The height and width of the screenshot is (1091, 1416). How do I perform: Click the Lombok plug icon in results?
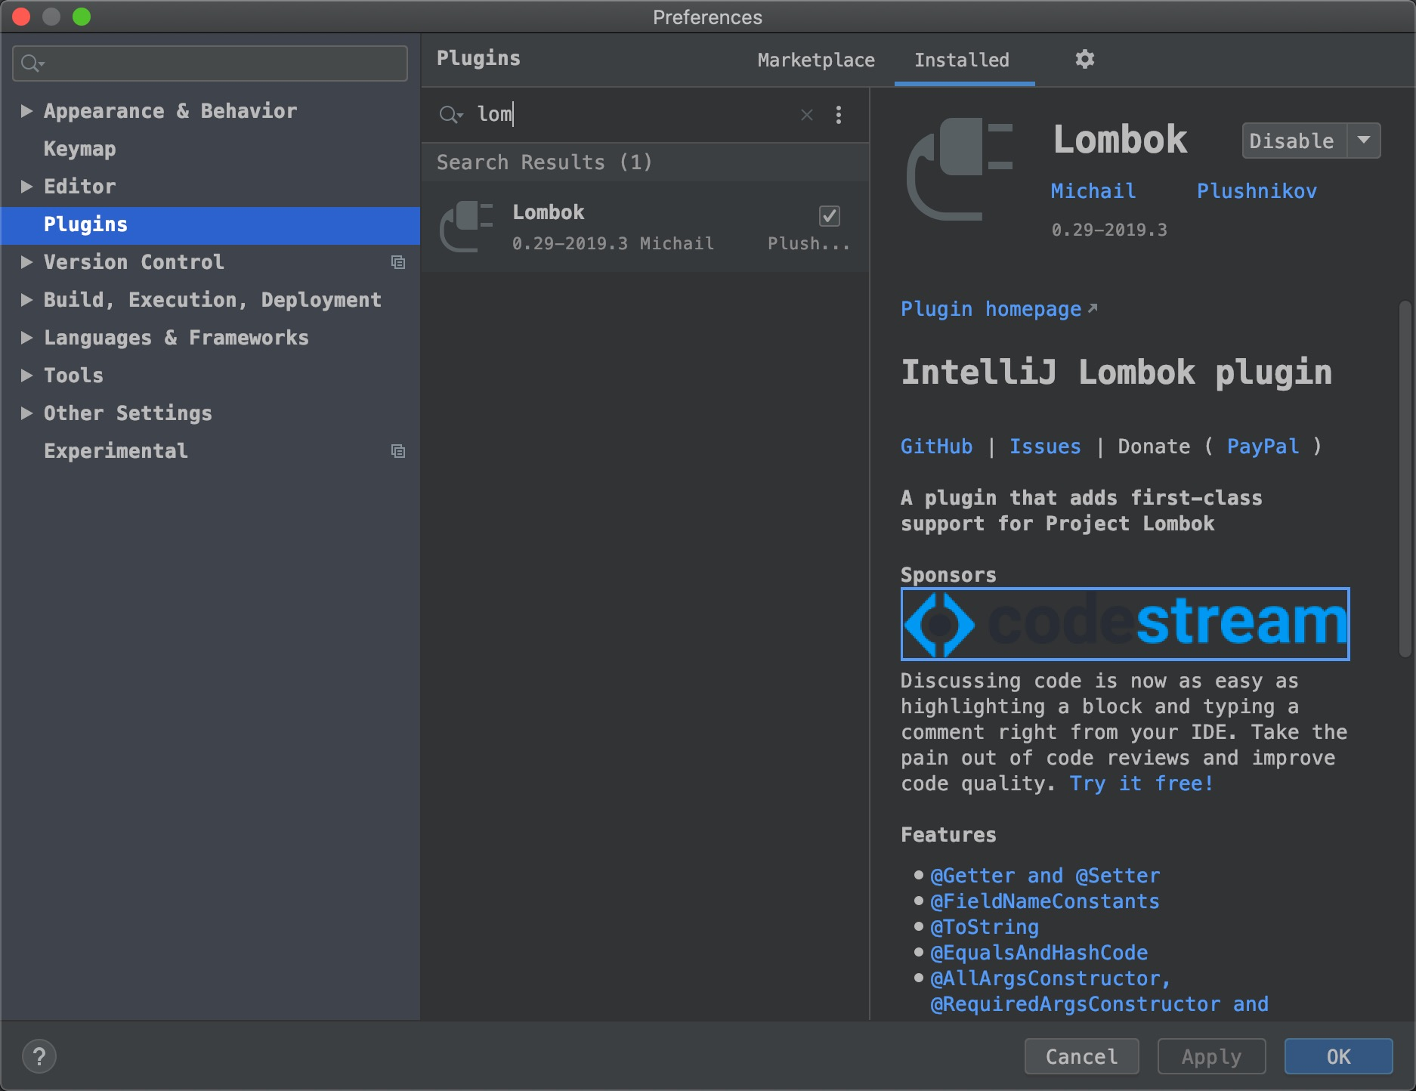(466, 227)
